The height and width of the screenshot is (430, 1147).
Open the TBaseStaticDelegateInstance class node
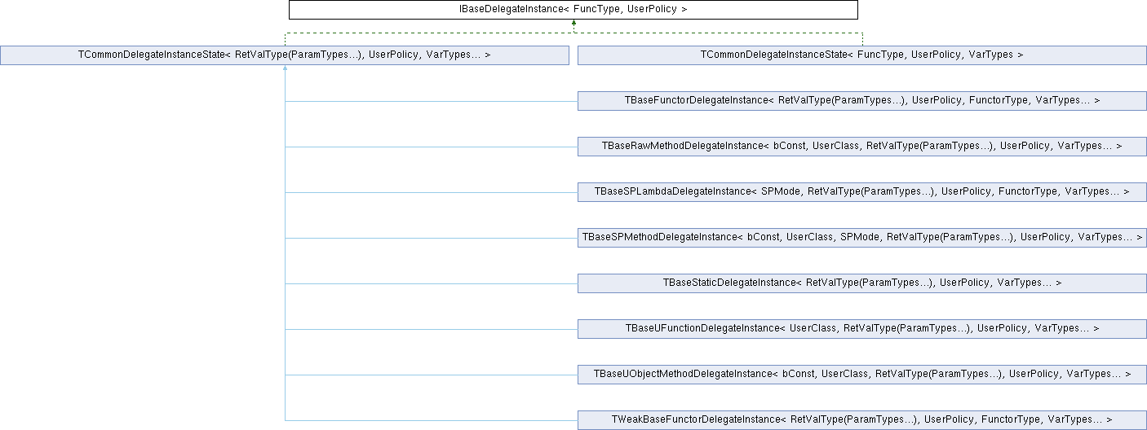tap(861, 283)
